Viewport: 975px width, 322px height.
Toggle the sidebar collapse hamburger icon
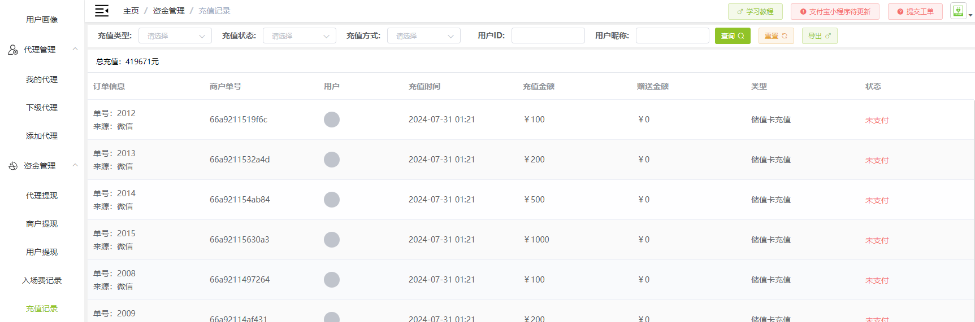pos(102,11)
